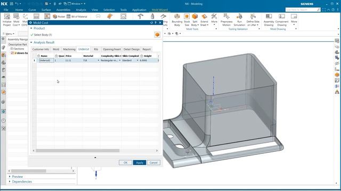Select the Stock Size tool
Screen dimensions: 341x191
click(186, 16)
